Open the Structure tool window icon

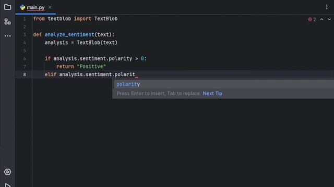(8, 21)
